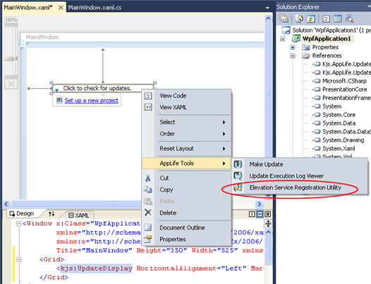Click the 100% zoom label
Image resolution: width=371 pixels, height=284 pixels.
point(11,20)
